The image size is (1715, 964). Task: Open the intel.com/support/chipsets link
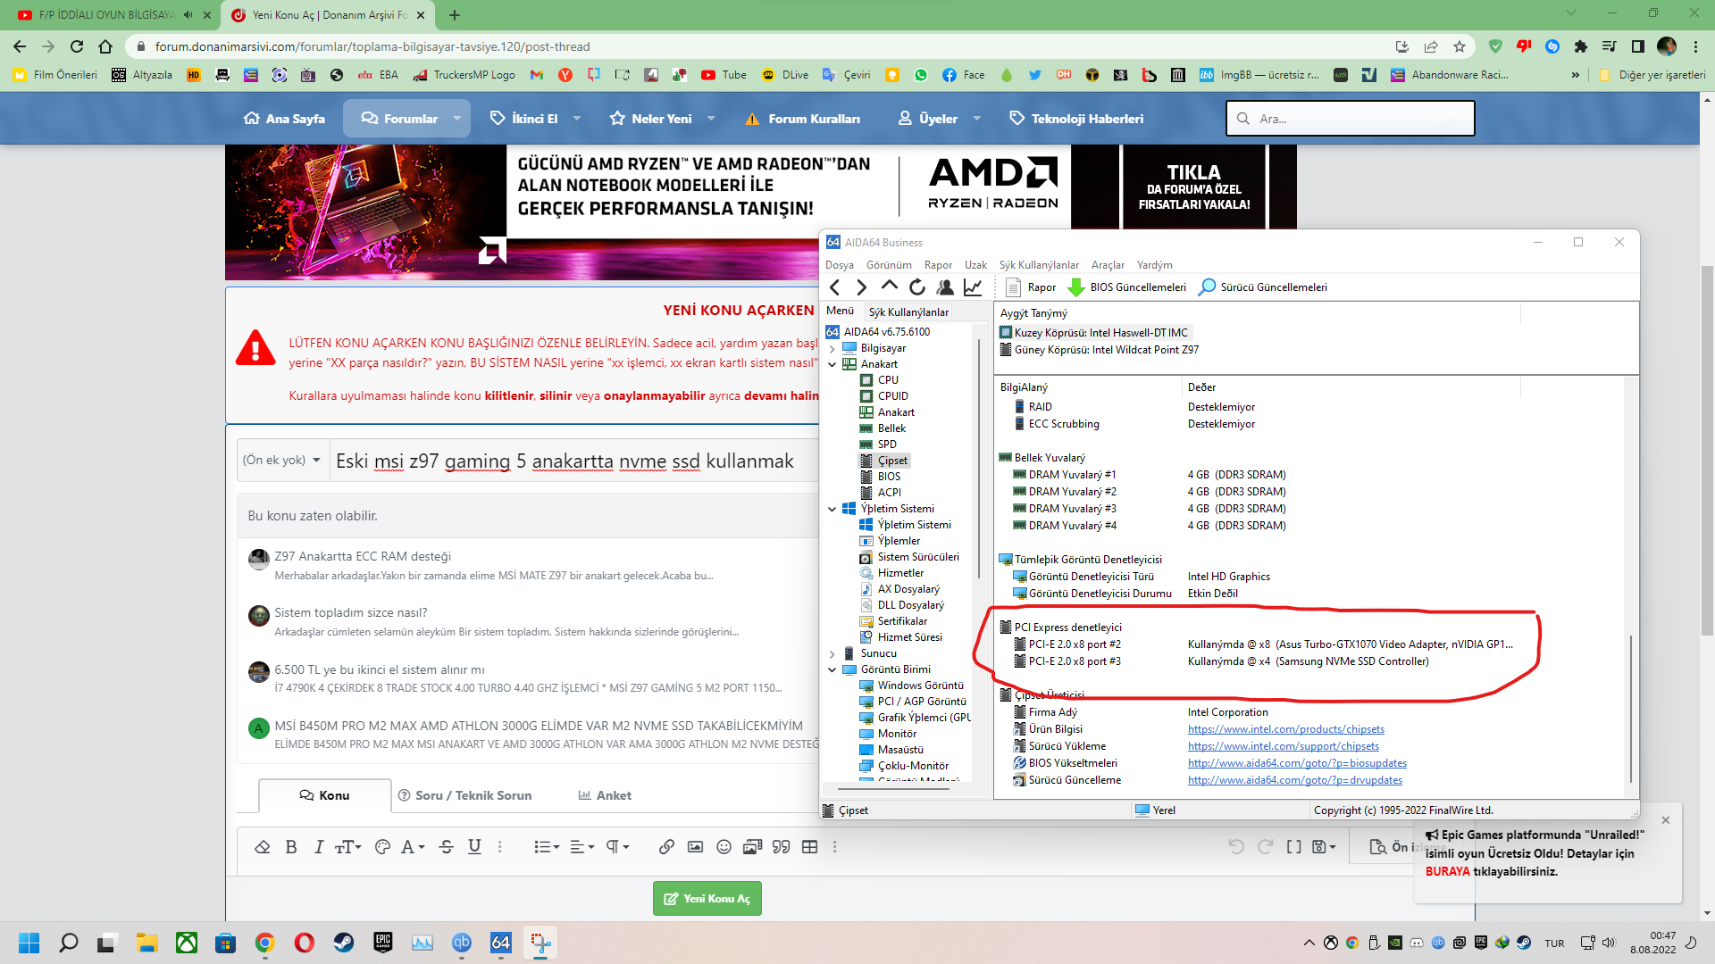click(1283, 746)
